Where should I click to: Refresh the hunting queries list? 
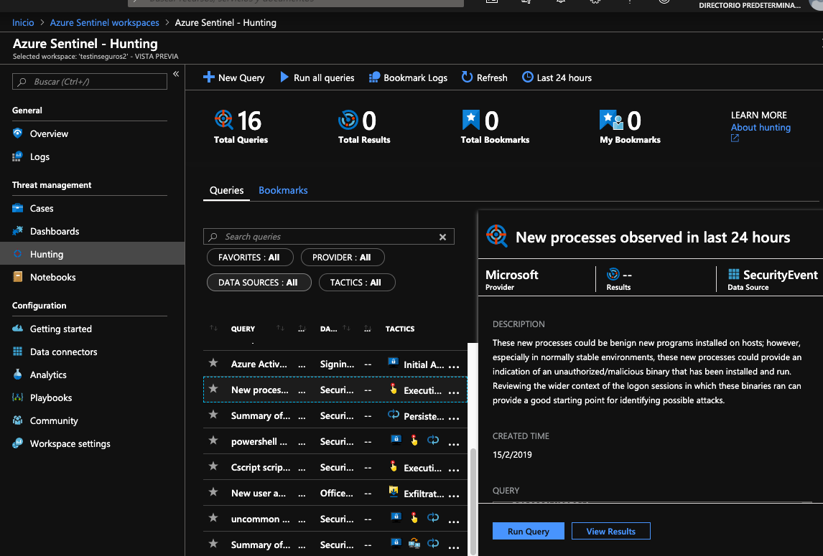(484, 77)
